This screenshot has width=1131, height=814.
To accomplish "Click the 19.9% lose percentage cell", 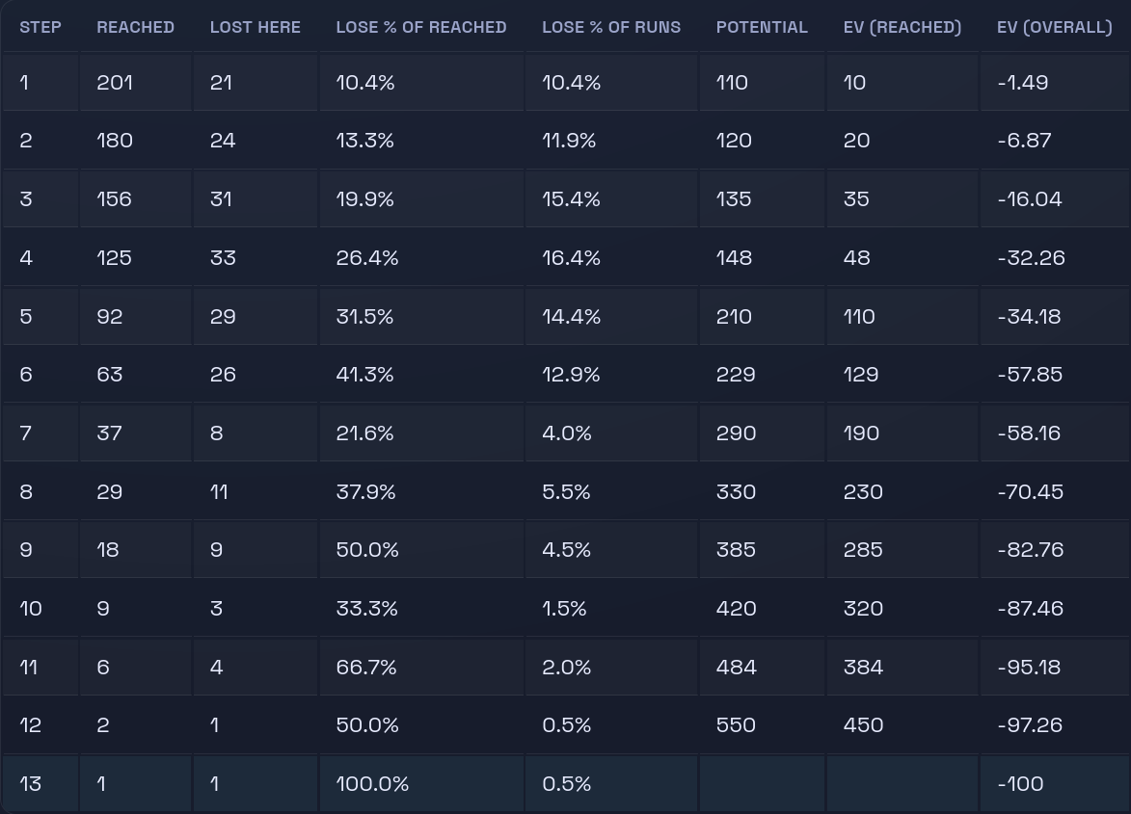I will click(364, 199).
